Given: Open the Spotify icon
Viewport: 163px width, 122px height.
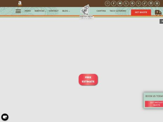Looking at the screenshot, I should pos(157,4).
